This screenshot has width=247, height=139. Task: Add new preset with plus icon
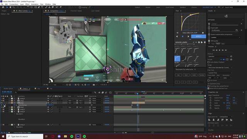point(196,42)
